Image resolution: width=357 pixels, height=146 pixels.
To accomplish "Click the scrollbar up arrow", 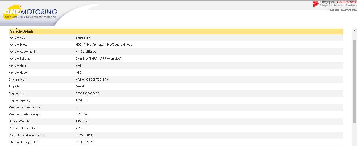I will (x=354, y=31).
